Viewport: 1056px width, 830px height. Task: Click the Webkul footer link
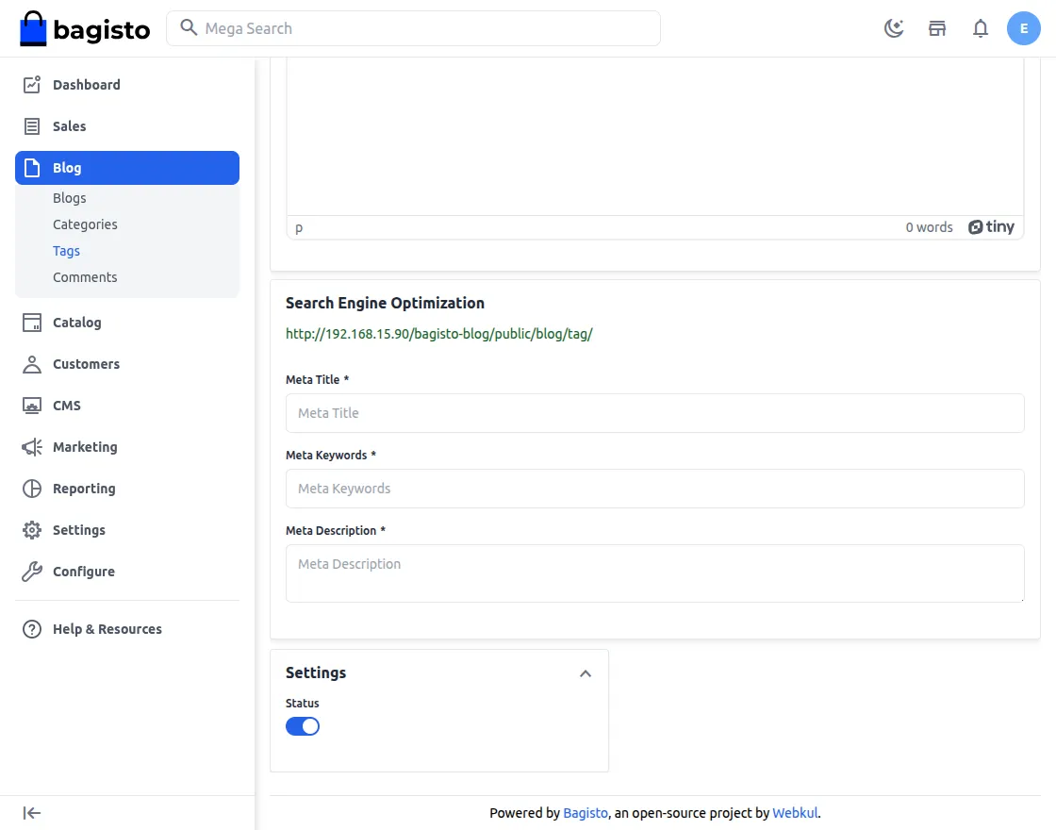[x=795, y=812]
